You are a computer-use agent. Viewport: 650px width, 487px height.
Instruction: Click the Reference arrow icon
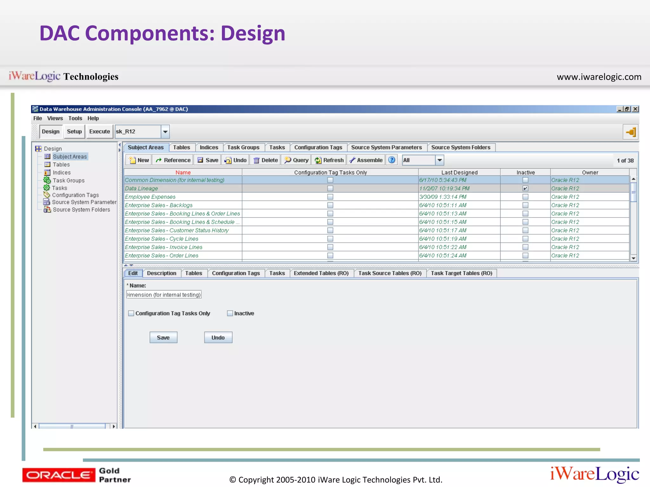[159, 160]
